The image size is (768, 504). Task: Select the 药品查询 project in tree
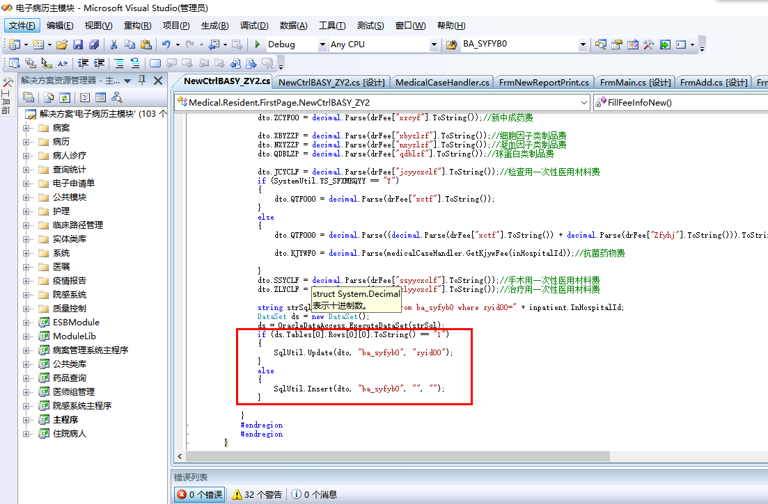click(x=69, y=378)
